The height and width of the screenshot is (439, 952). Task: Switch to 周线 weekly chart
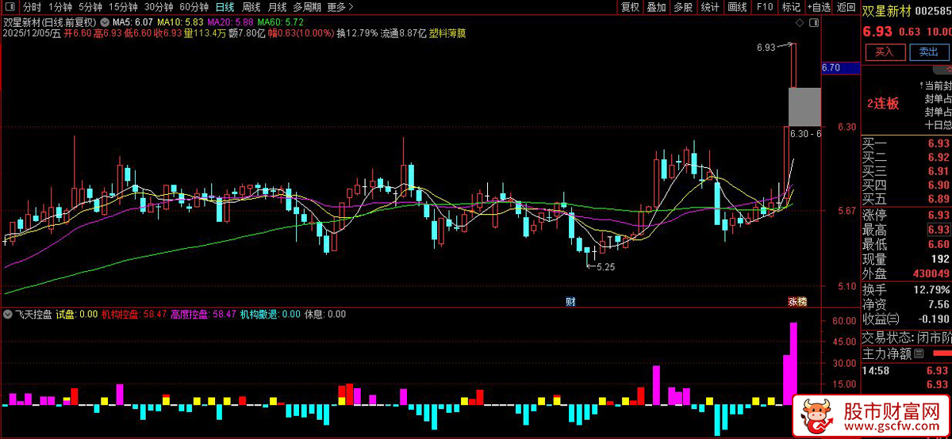click(x=251, y=7)
